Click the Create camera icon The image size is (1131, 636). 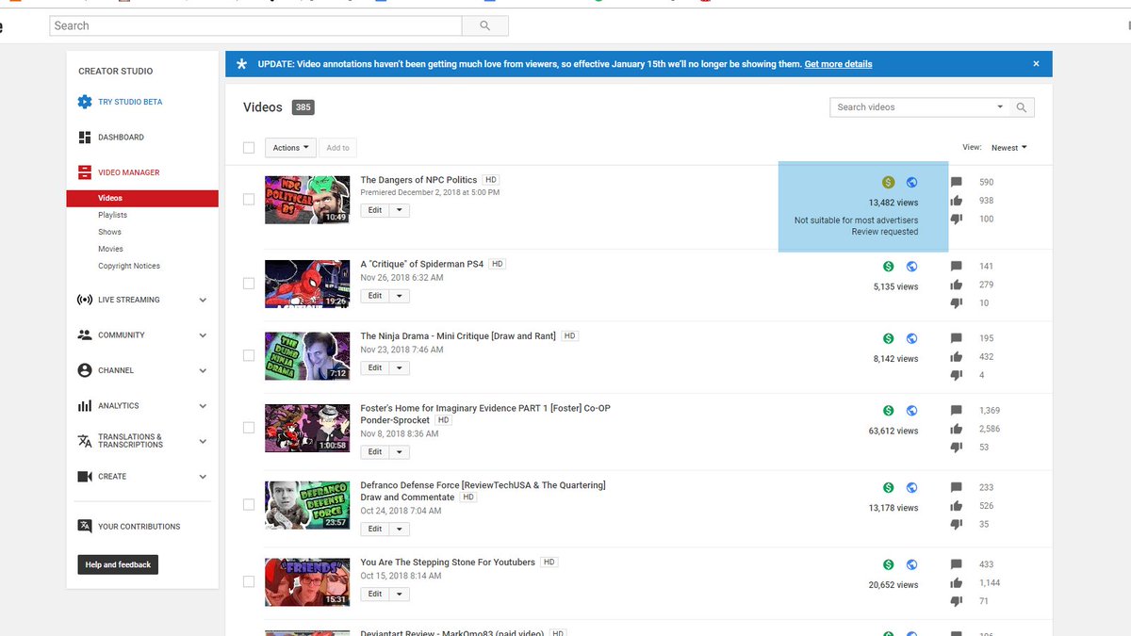pyautogui.click(x=85, y=477)
